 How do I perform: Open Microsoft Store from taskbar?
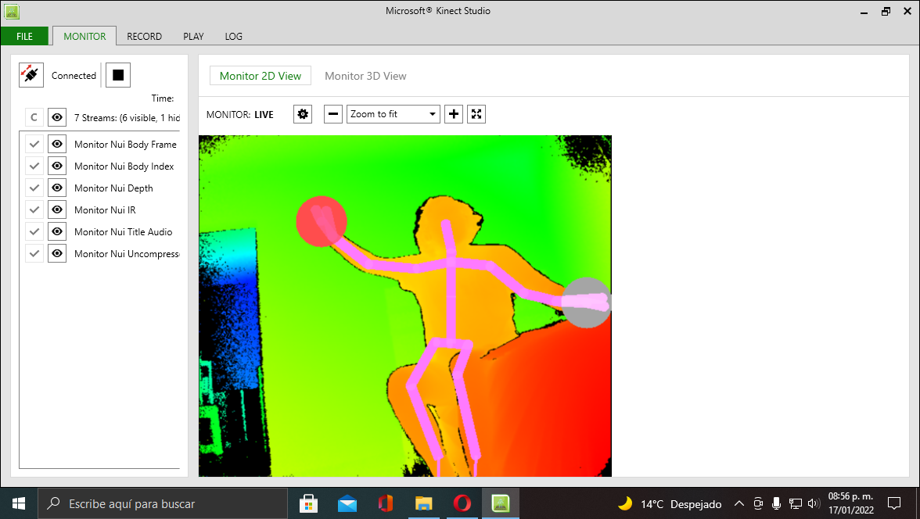(308, 503)
